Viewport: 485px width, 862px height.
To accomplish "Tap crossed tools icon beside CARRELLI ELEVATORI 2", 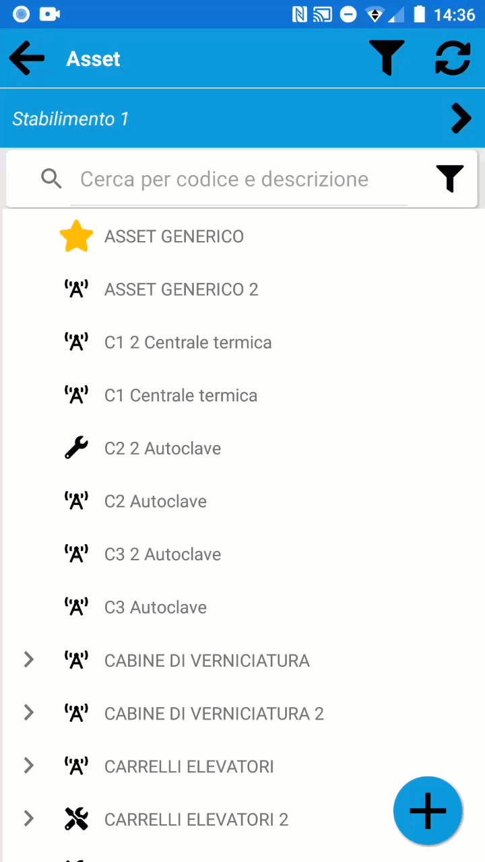I will 76,819.
